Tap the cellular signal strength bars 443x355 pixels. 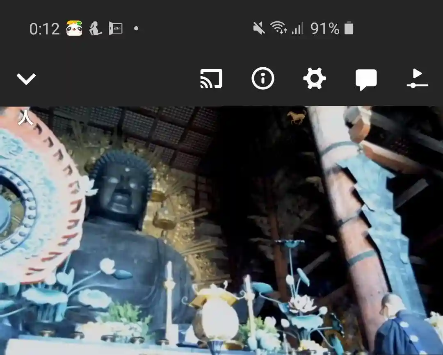(x=297, y=29)
